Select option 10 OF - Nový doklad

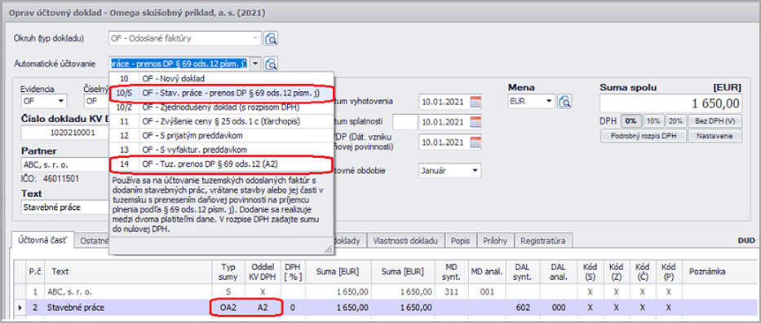(221, 78)
